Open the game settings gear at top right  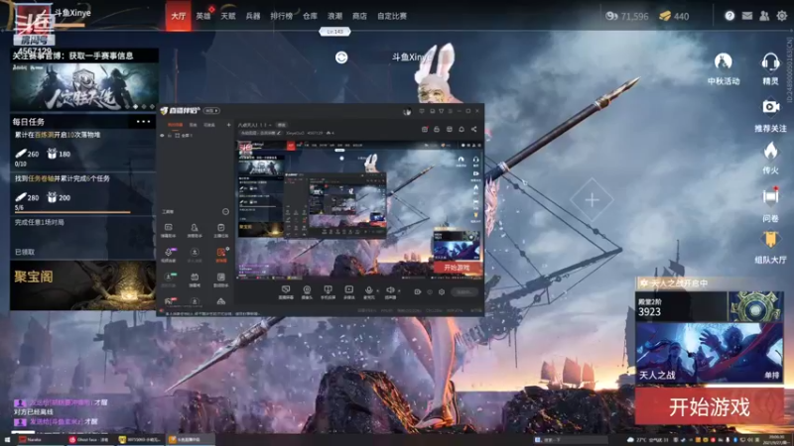pyautogui.click(x=782, y=16)
